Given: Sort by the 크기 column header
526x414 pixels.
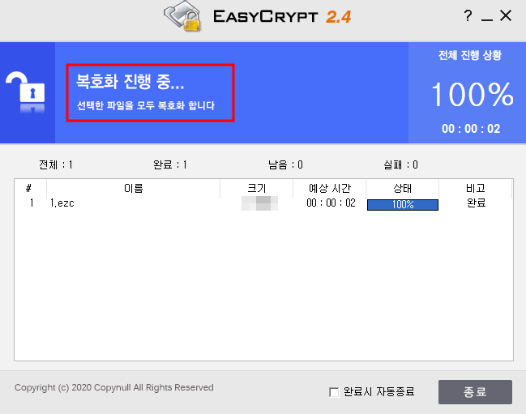Looking at the screenshot, I should pos(257,189).
